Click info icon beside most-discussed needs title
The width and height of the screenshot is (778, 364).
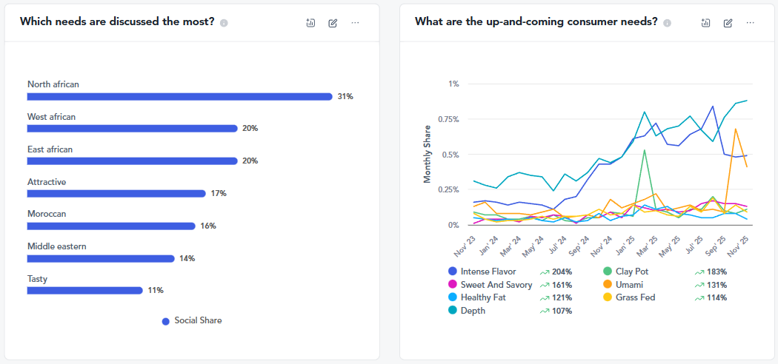(x=224, y=23)
